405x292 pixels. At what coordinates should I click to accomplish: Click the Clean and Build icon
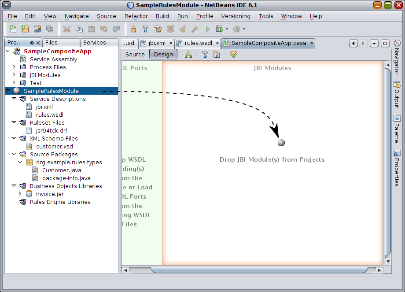pyautogui.click(x=158, y=29)
